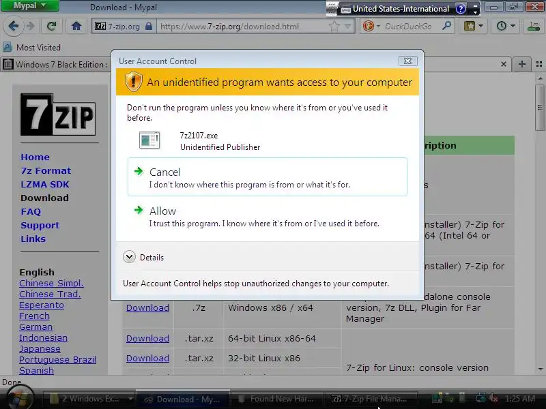
Task: Close the User Account Control dialog
Action: pyautogui.click(x=407, y=61)
